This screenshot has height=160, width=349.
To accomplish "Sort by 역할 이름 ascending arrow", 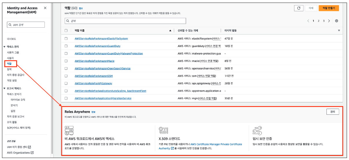I will pos(170,30).
